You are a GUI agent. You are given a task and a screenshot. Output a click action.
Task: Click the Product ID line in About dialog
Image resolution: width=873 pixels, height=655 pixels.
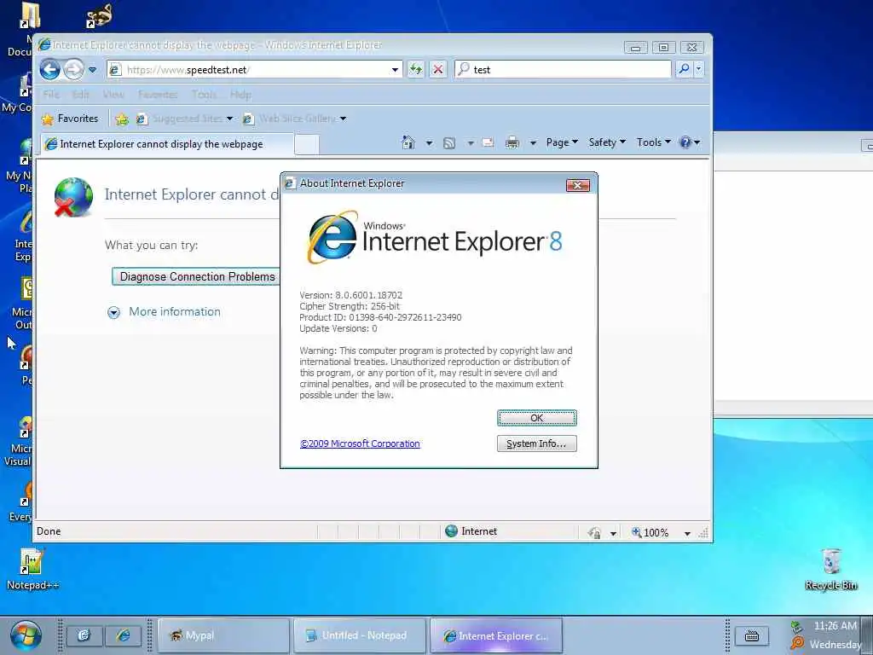(x=380, y=317)
